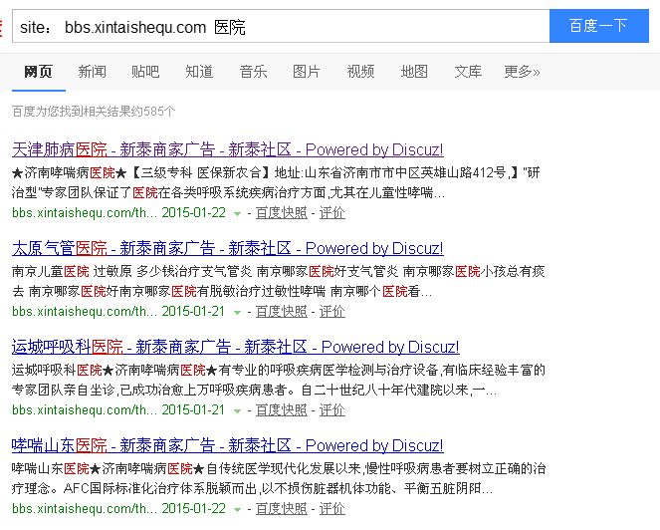Go to the 音乐 tab
Viewport: 660px width, 530px height.
tap(253, 72)
